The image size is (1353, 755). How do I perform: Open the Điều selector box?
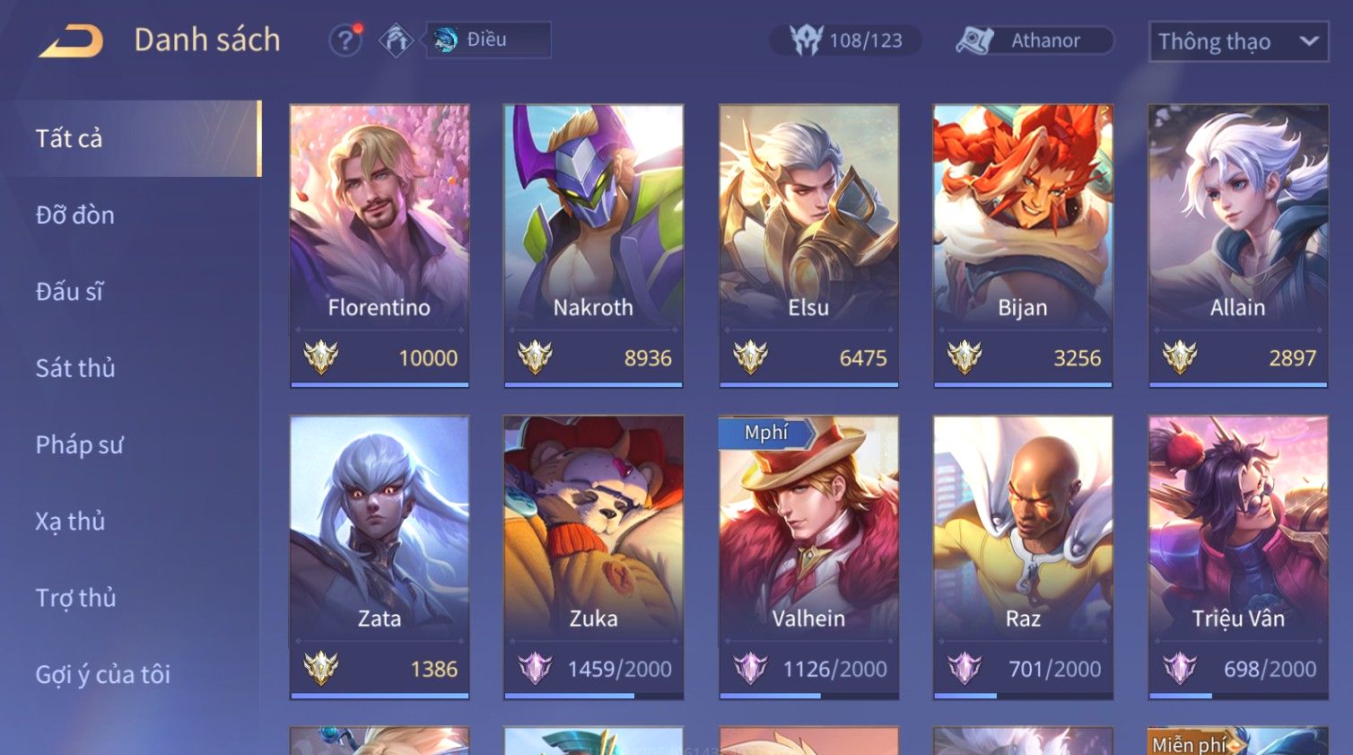tap(488, 40)
